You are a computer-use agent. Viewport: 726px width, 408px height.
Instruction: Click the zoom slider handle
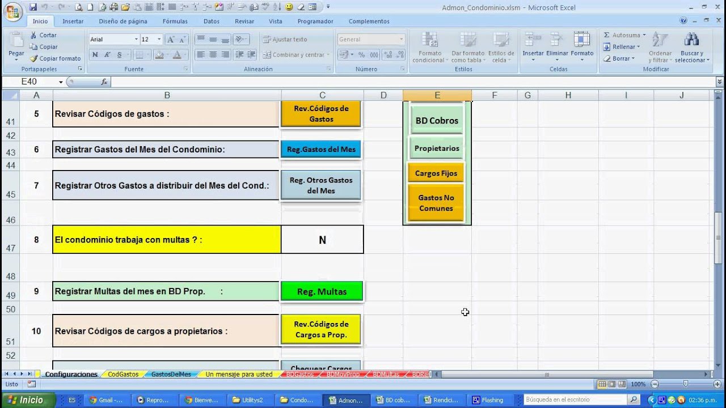pos(686,384)
